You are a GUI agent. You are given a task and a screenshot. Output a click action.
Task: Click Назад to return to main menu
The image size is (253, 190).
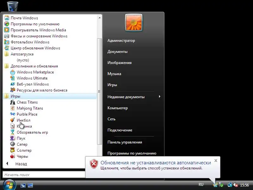tap(21, 164)
